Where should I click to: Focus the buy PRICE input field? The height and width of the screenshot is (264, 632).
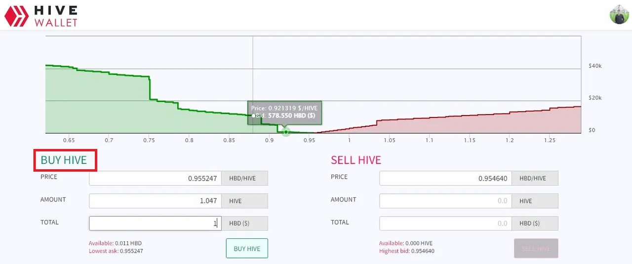pyautogui.click(x=155, y=178)
